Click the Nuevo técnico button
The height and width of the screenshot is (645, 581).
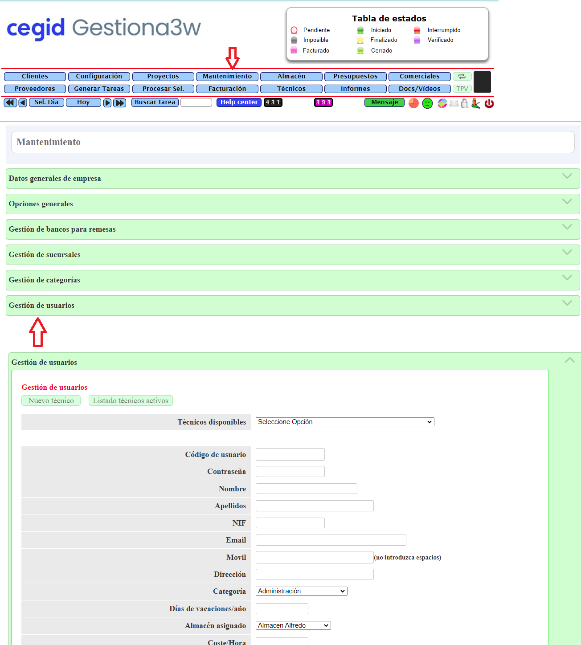click(x=51, y=401)
